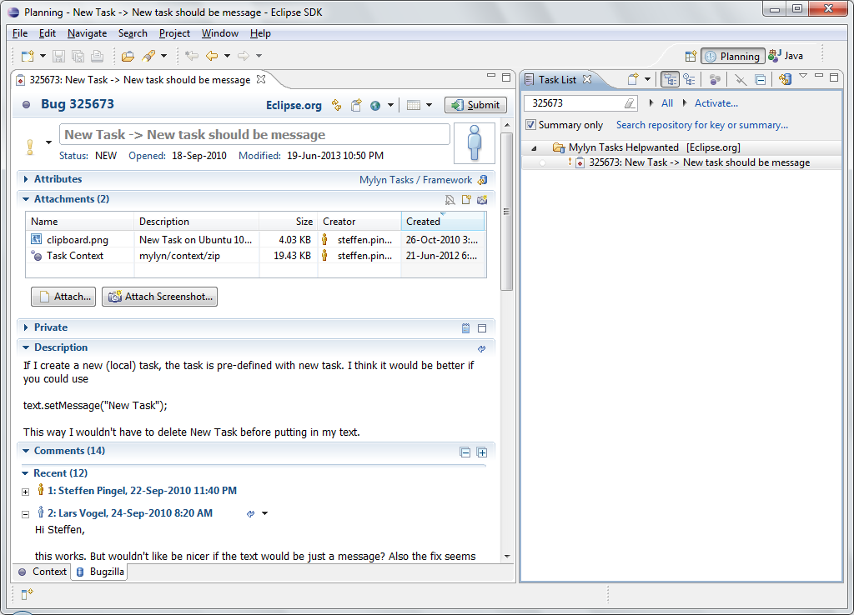Toggle the Summary only checkbox
Image resolution: width=854 pixels, height=615 pixels.
[530, 125]
